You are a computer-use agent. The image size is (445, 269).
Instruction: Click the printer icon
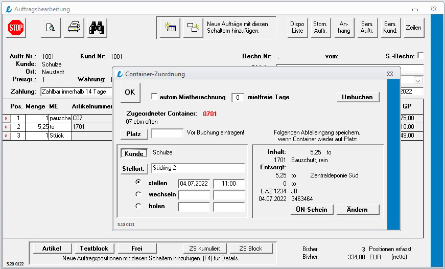(x=74, y=28)
